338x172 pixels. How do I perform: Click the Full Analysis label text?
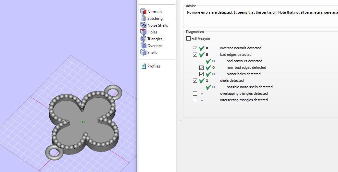coord(201,39)
